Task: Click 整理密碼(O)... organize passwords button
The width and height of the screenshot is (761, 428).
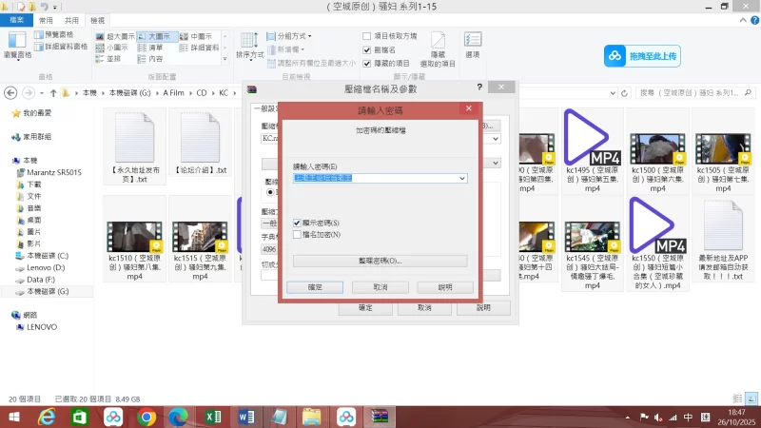Action: click(380, 261)
